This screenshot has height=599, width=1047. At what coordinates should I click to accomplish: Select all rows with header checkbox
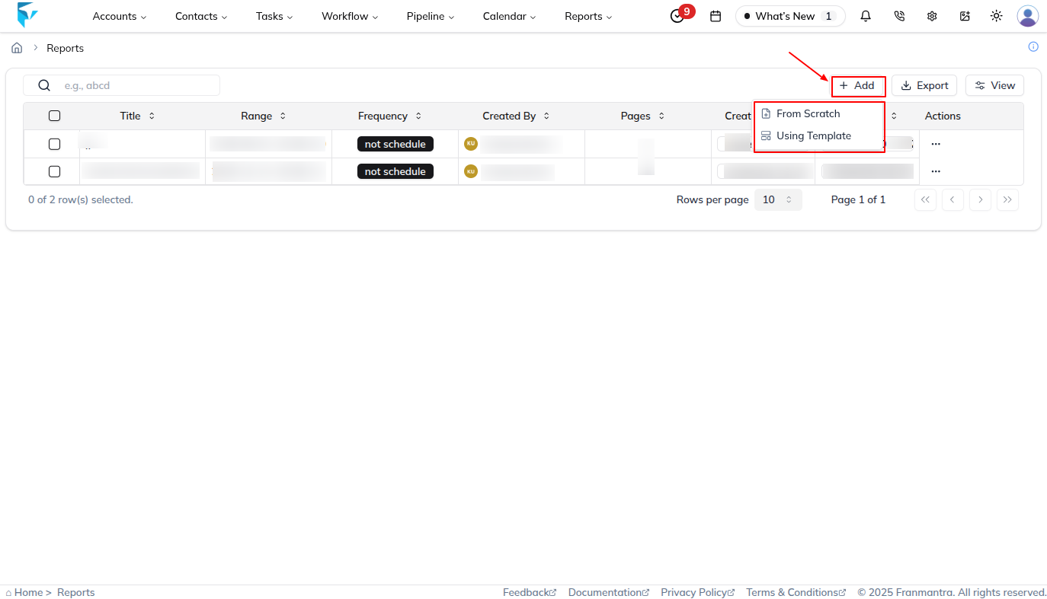tap(54, 116)
